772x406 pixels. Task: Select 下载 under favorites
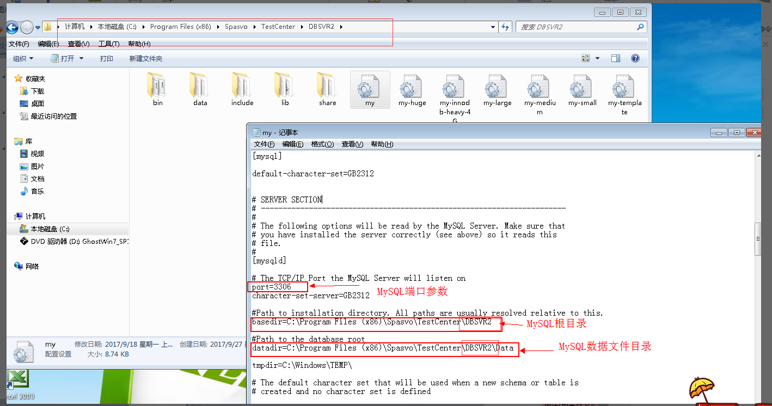coord(37,91)
